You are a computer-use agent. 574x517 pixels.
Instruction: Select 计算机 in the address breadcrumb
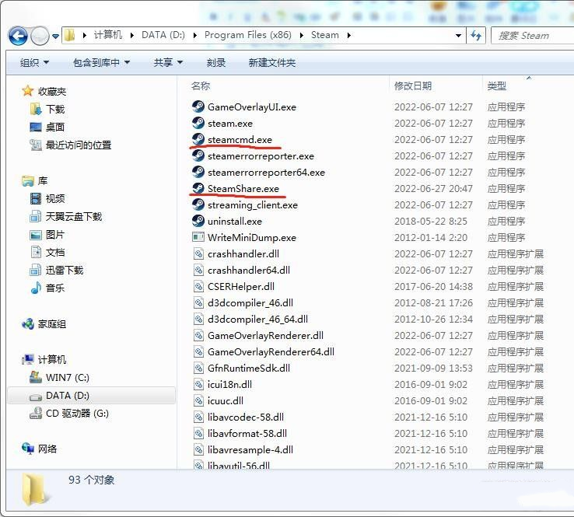click(108, 35)
